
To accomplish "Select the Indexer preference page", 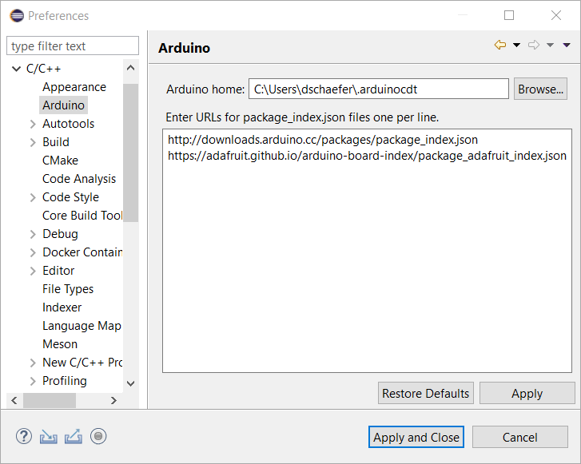I will 62,307.
